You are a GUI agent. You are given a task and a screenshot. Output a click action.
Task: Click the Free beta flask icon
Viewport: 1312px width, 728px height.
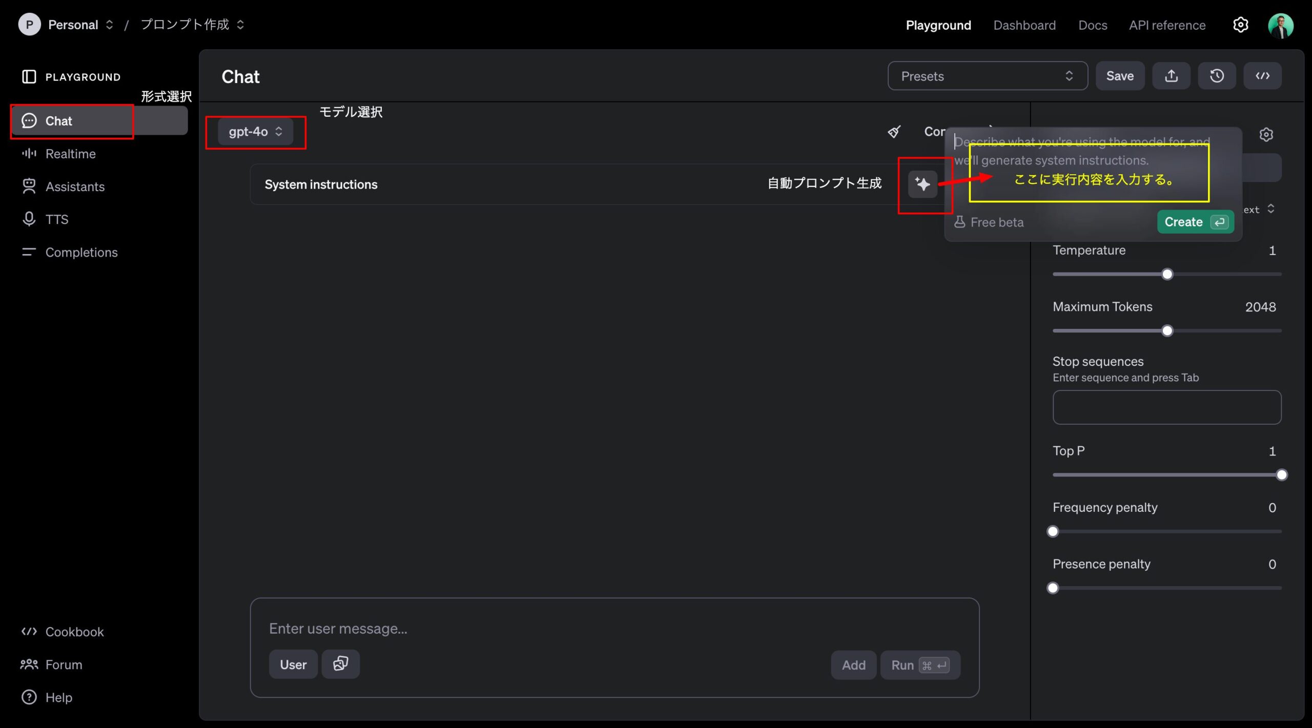pos(959,222)
